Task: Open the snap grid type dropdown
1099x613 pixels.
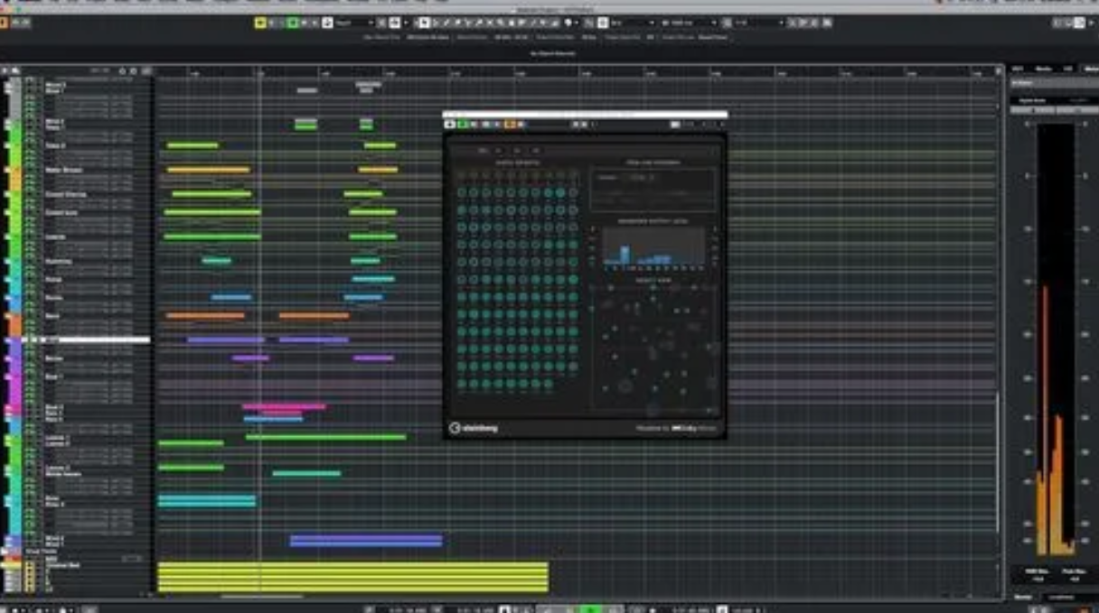Action: tap(631, 23)
